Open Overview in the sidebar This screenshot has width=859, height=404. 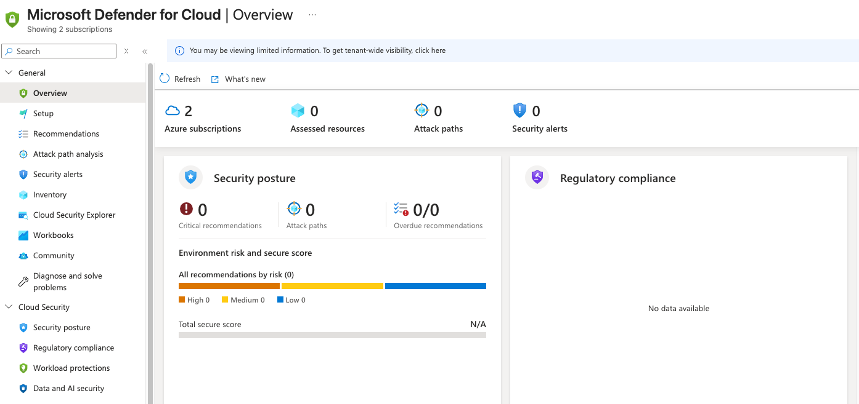coord(73,93)
